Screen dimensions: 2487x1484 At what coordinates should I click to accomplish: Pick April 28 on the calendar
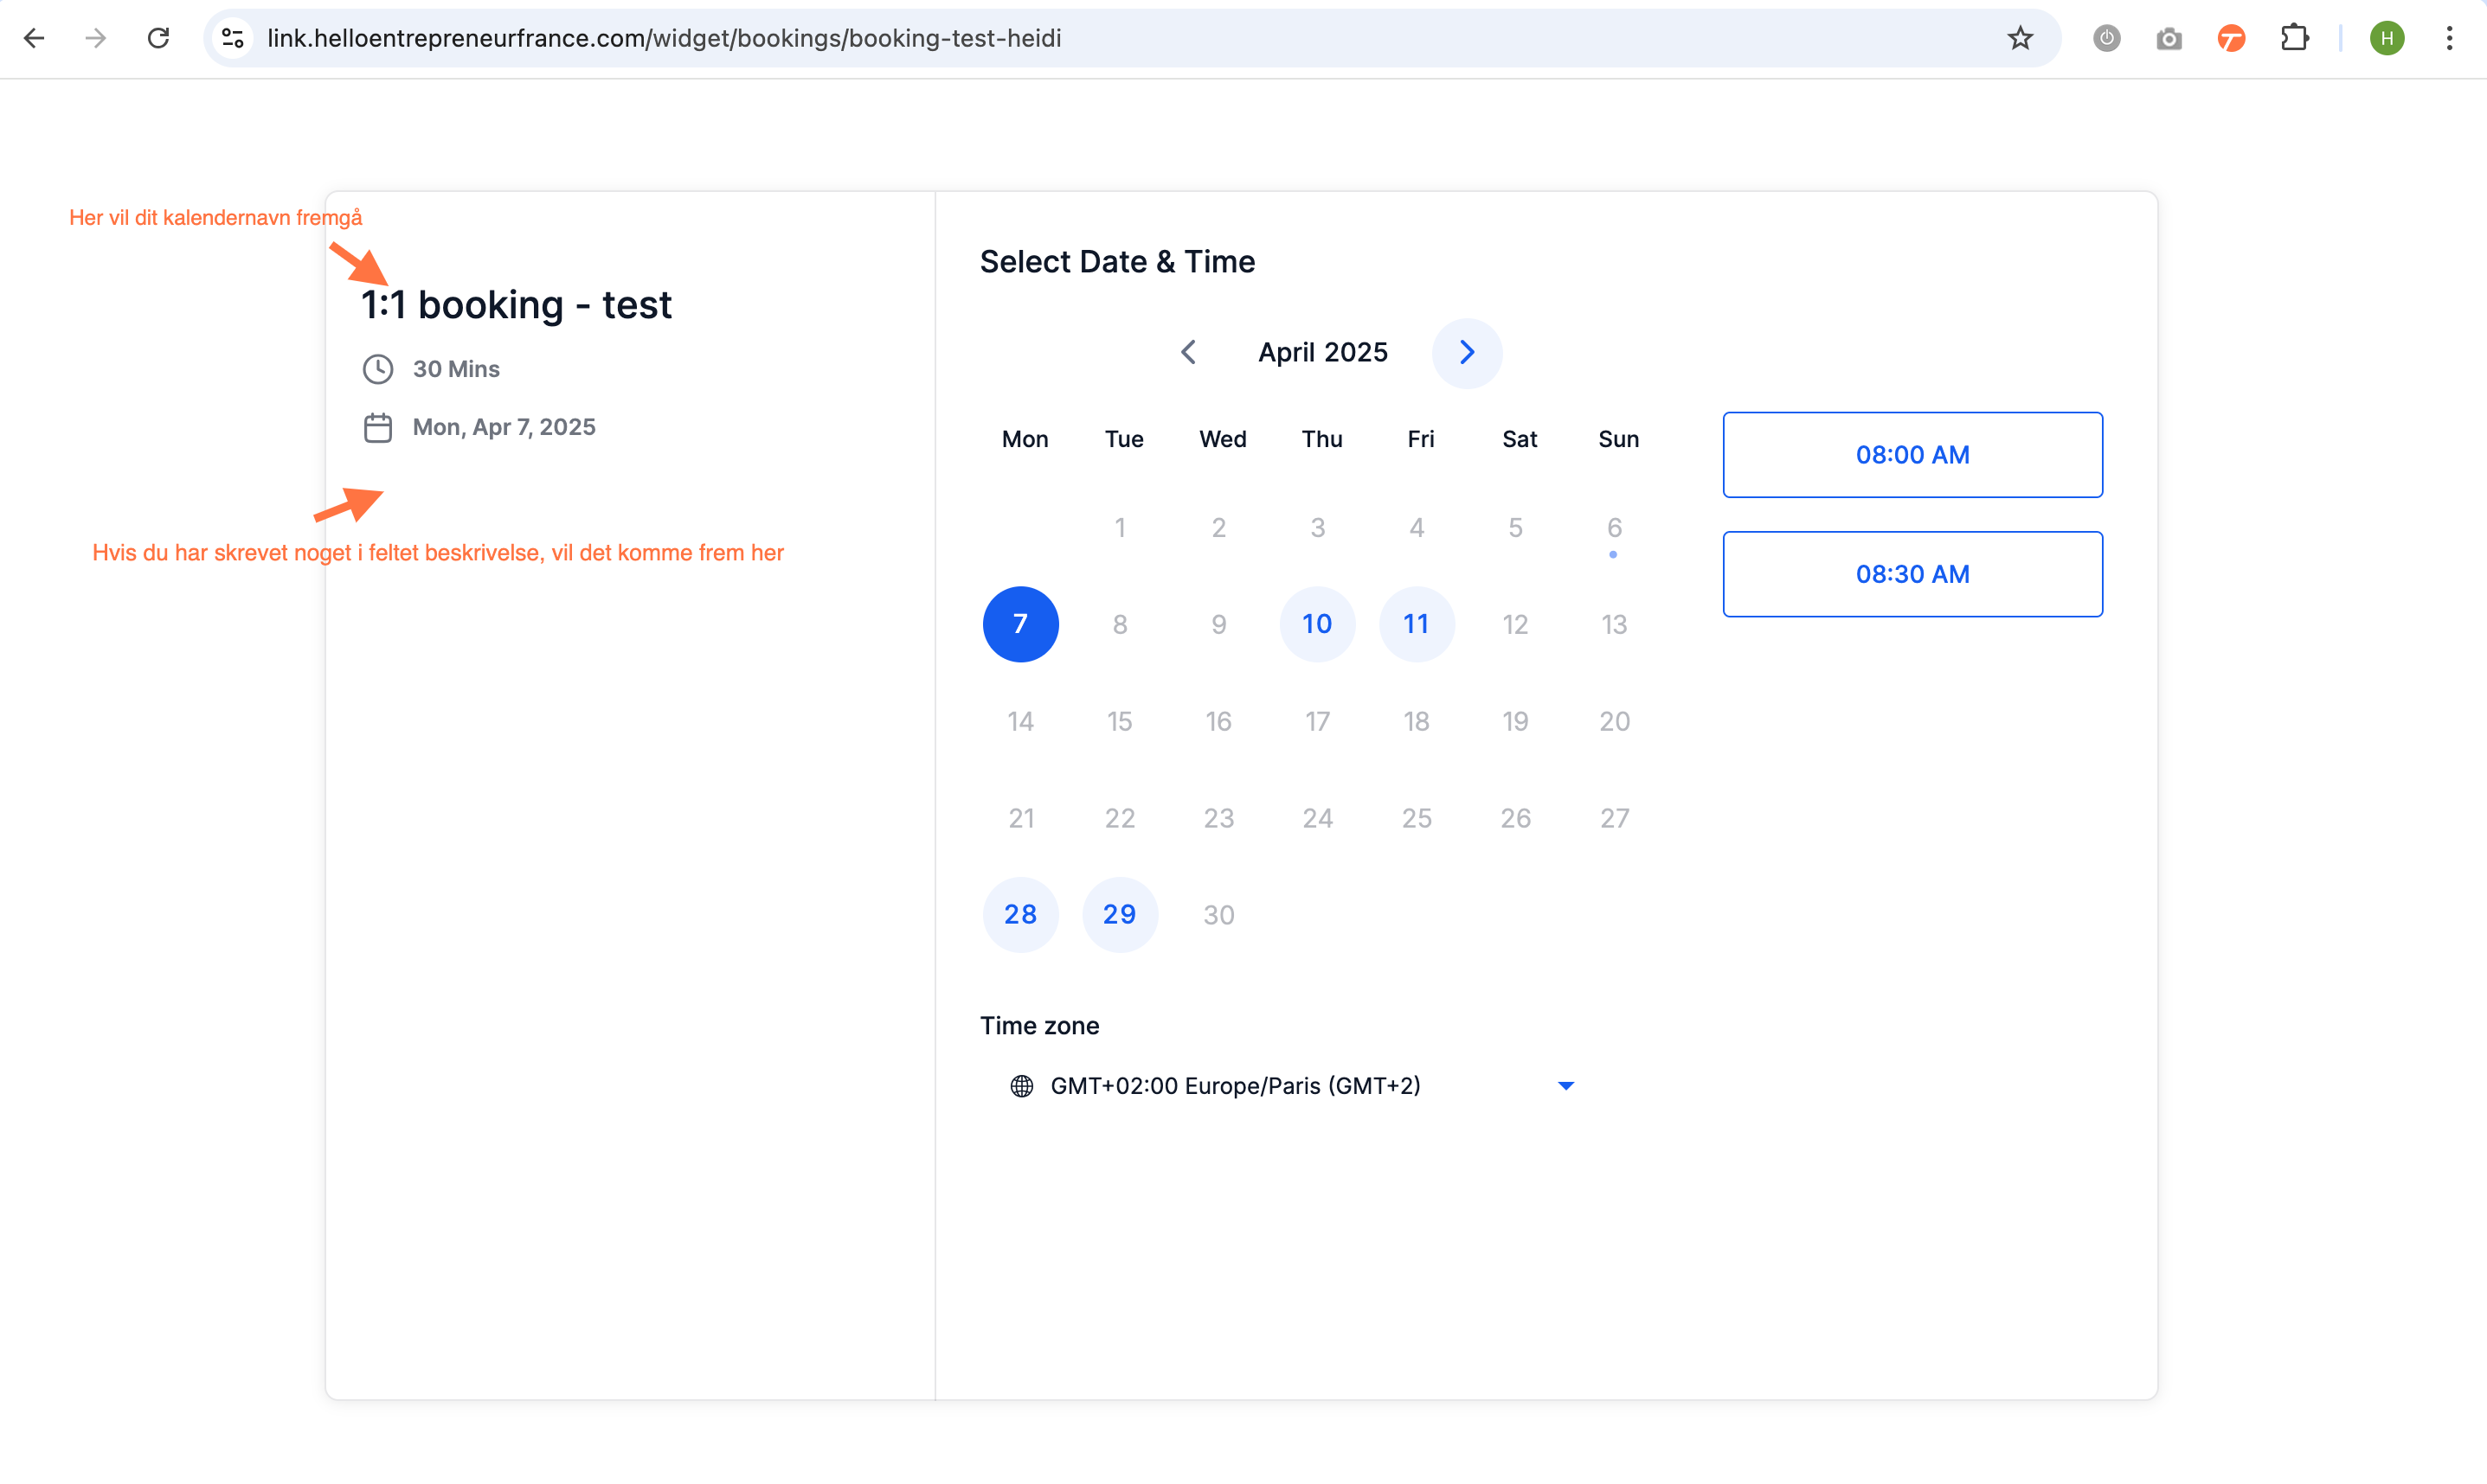(x=1020, y=914)
